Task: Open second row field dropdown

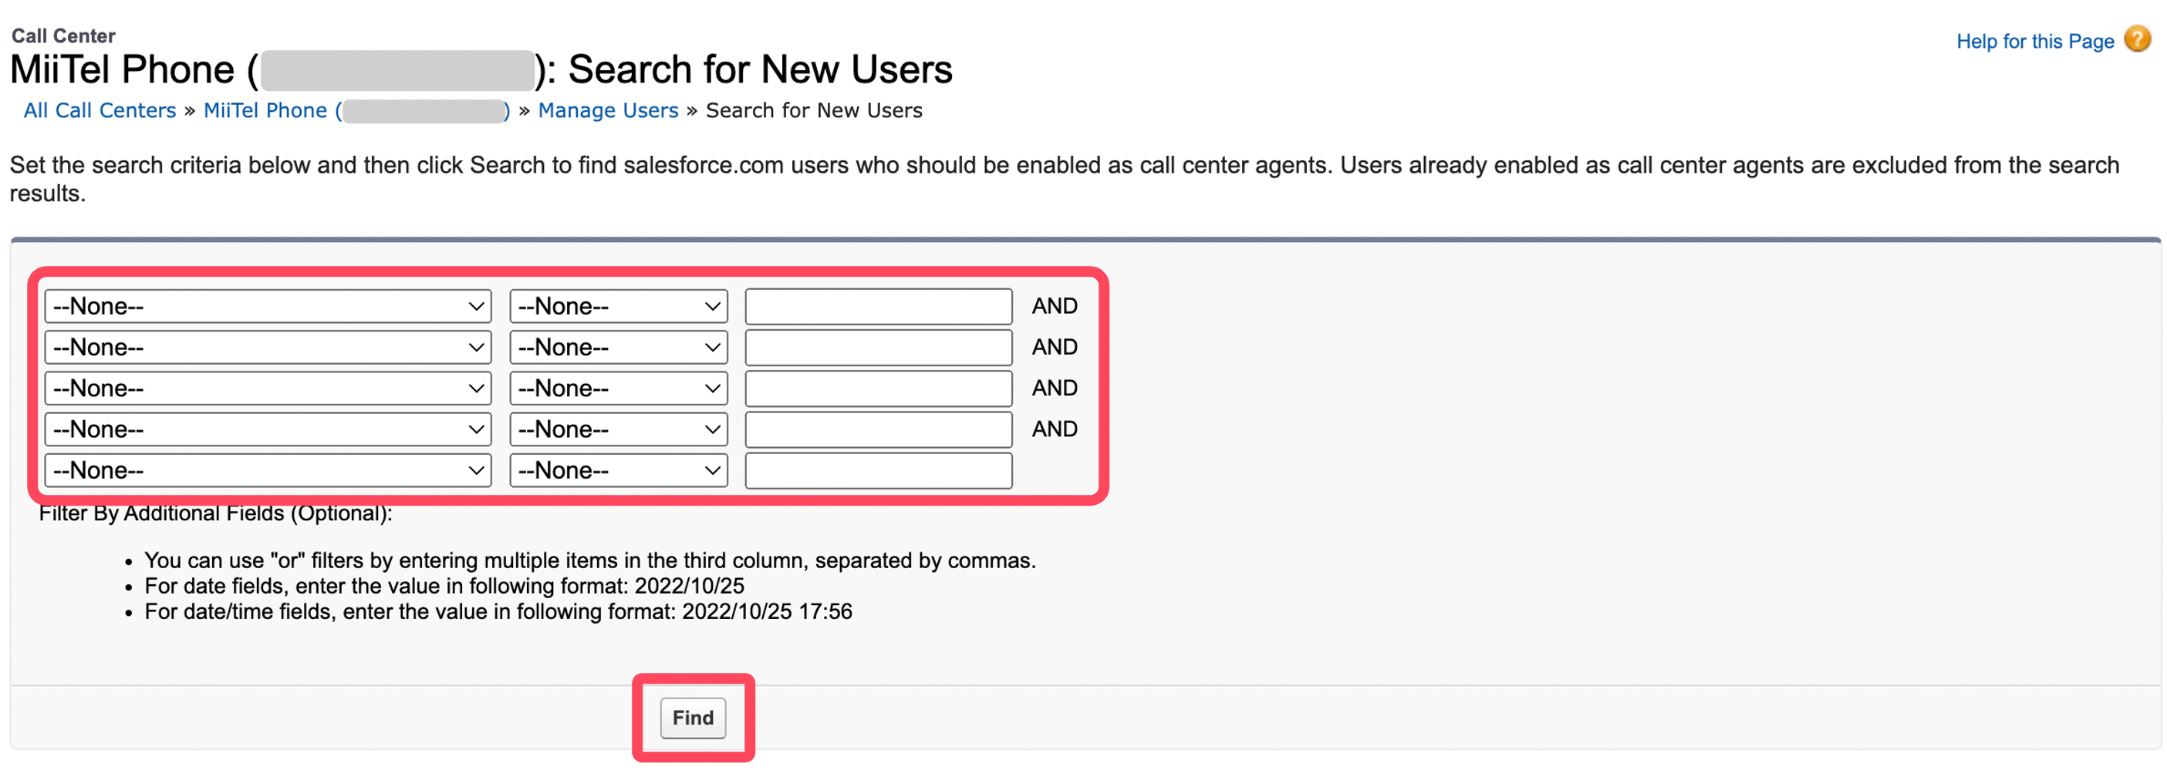Action: [268, 348]
